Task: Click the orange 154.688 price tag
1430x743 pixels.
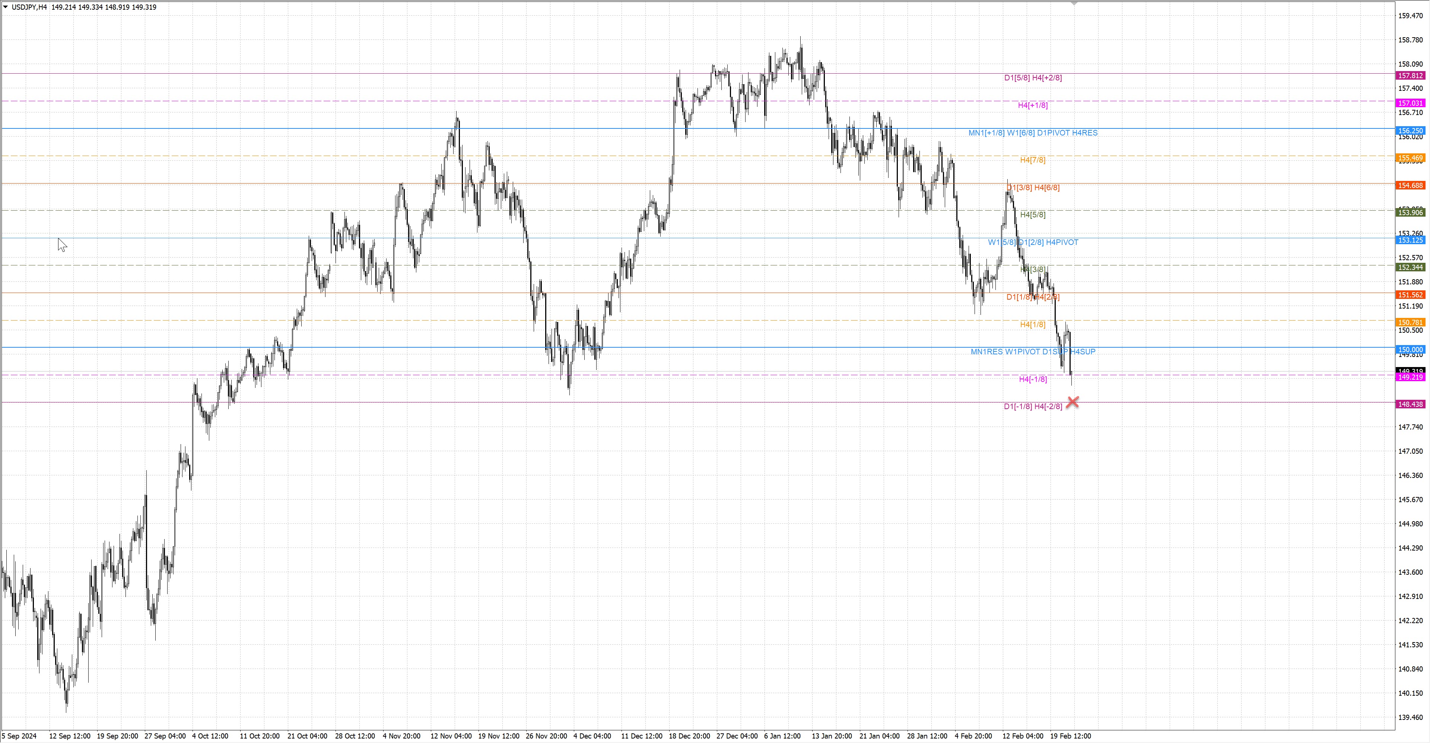Action: 1410,185
